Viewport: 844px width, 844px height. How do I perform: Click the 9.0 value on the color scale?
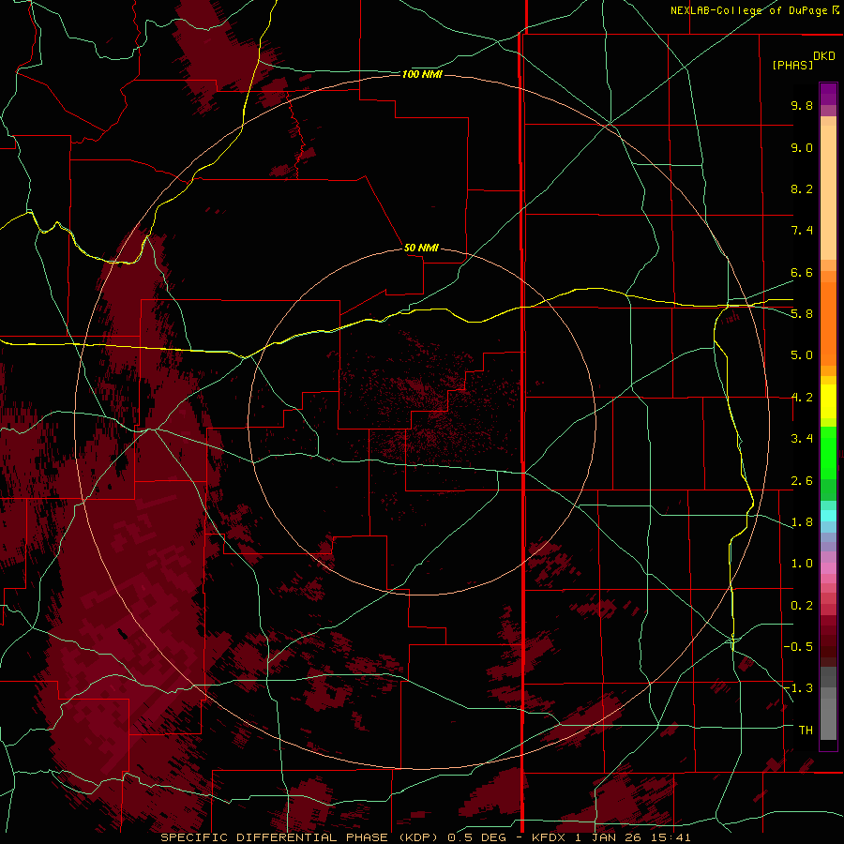[802, 147]
